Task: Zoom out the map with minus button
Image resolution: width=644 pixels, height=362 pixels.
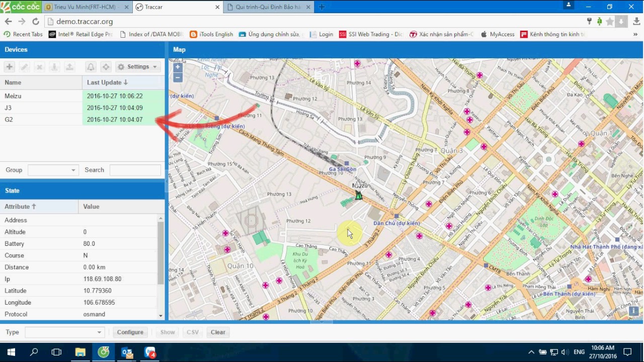Action: coord(178,77)
